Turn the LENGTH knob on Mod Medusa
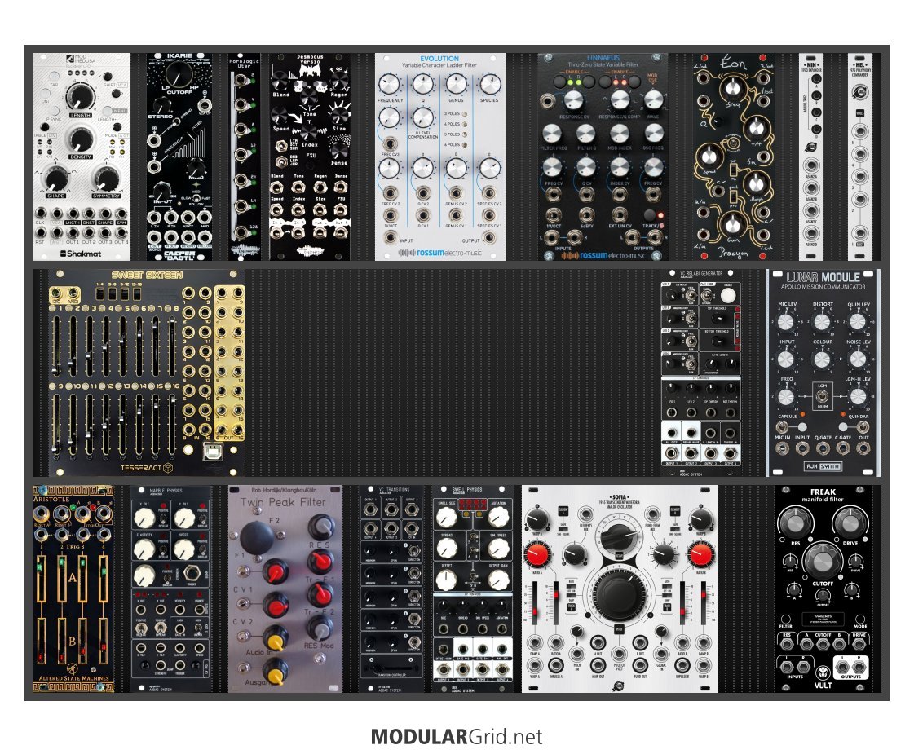 [80, 97]
